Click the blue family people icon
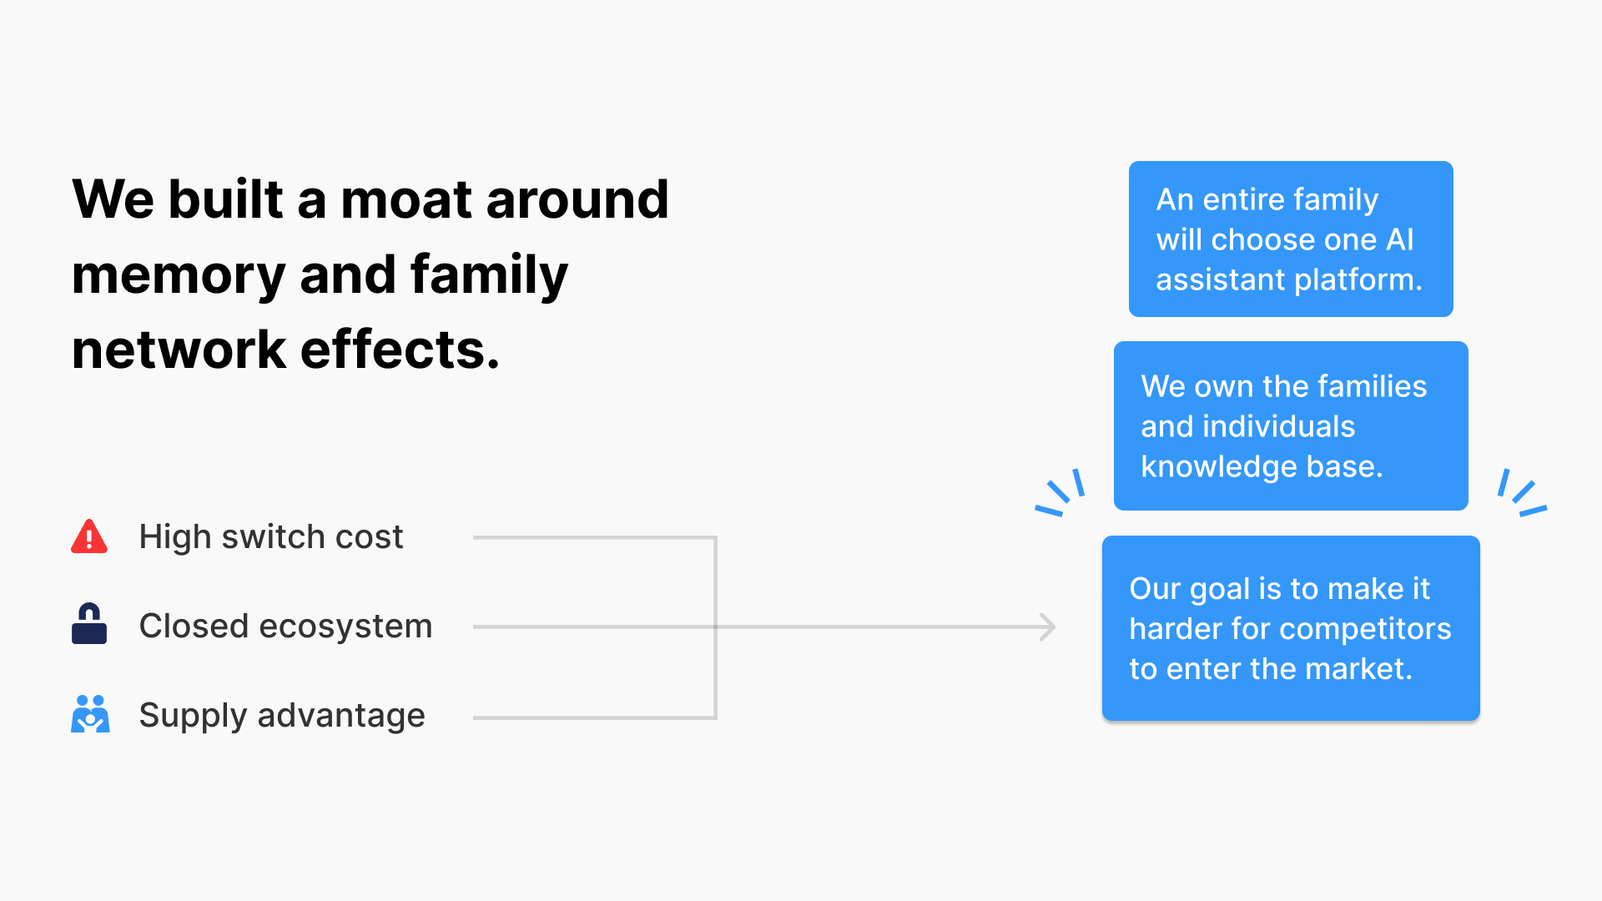The width and height of the screenshot is (1602, 901). 90,714
